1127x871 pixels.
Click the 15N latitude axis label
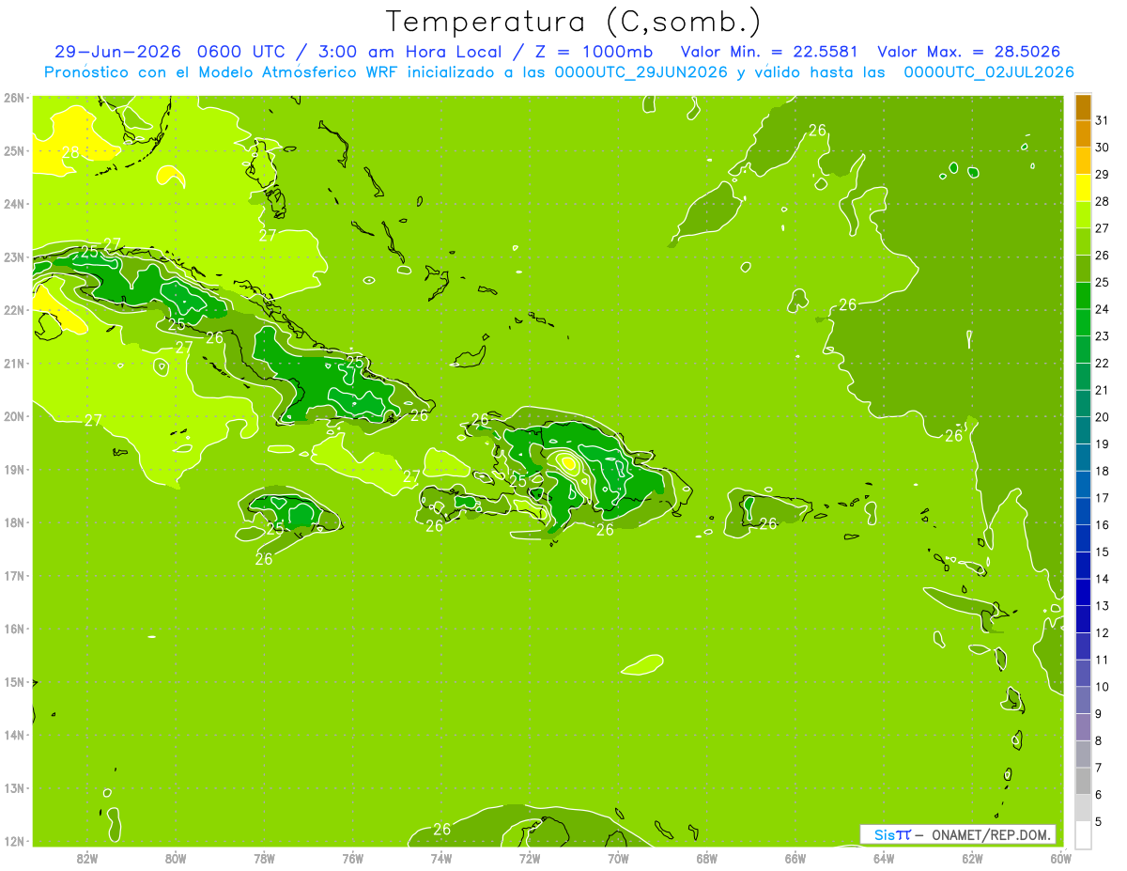[x=13, y=681]
